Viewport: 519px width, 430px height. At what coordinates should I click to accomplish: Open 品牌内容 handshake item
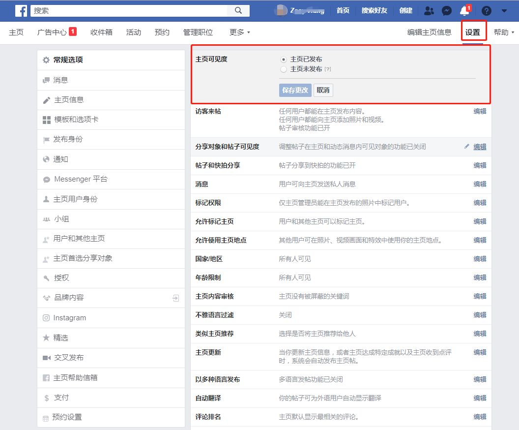111,298
